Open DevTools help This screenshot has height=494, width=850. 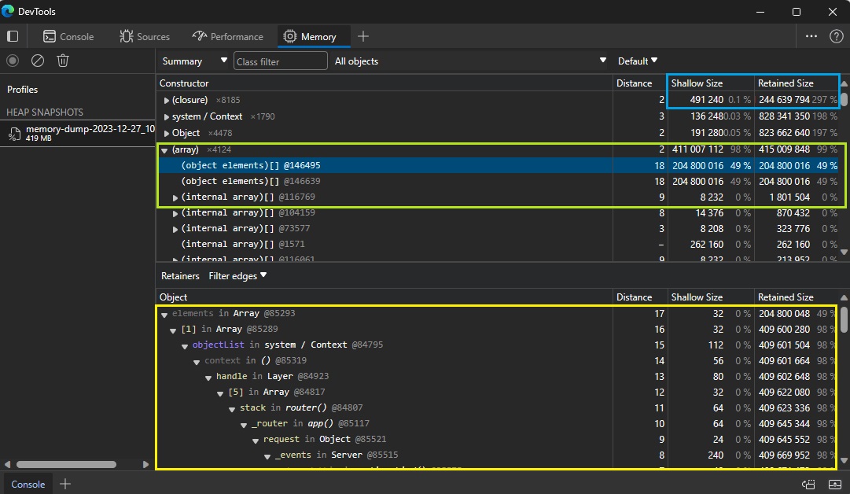(835, 36)
